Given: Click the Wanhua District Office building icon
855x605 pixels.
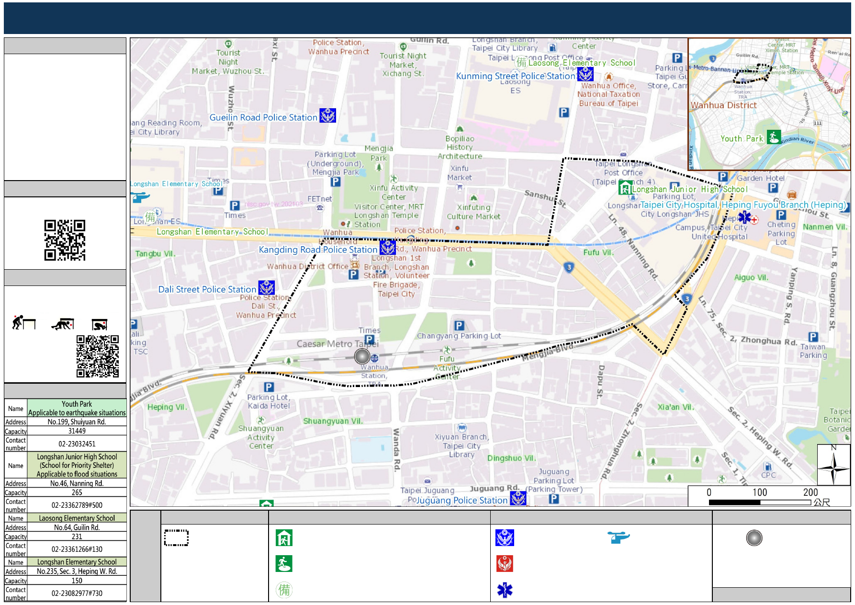Looking at the screenshot, I should [355, 264].
